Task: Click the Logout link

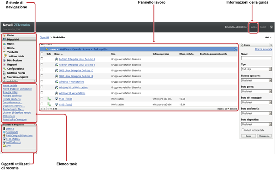Action: (x=263, y=27)
